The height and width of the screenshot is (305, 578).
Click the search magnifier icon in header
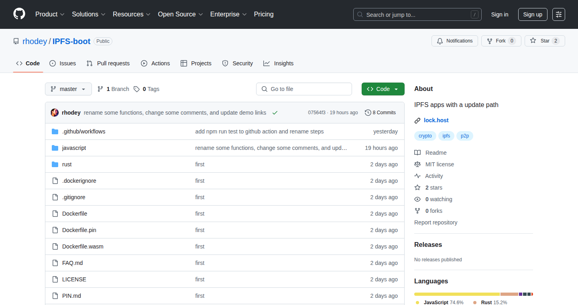click(360, 15)
